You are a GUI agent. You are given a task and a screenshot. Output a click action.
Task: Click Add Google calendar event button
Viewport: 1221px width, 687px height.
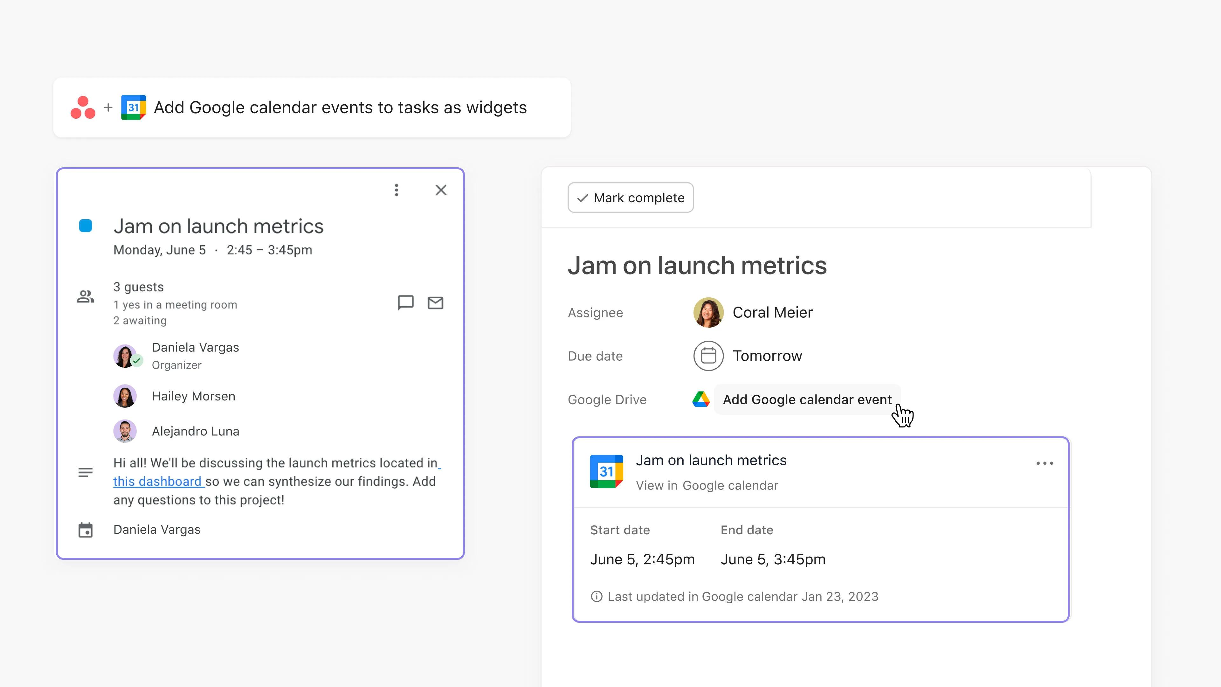807,399
